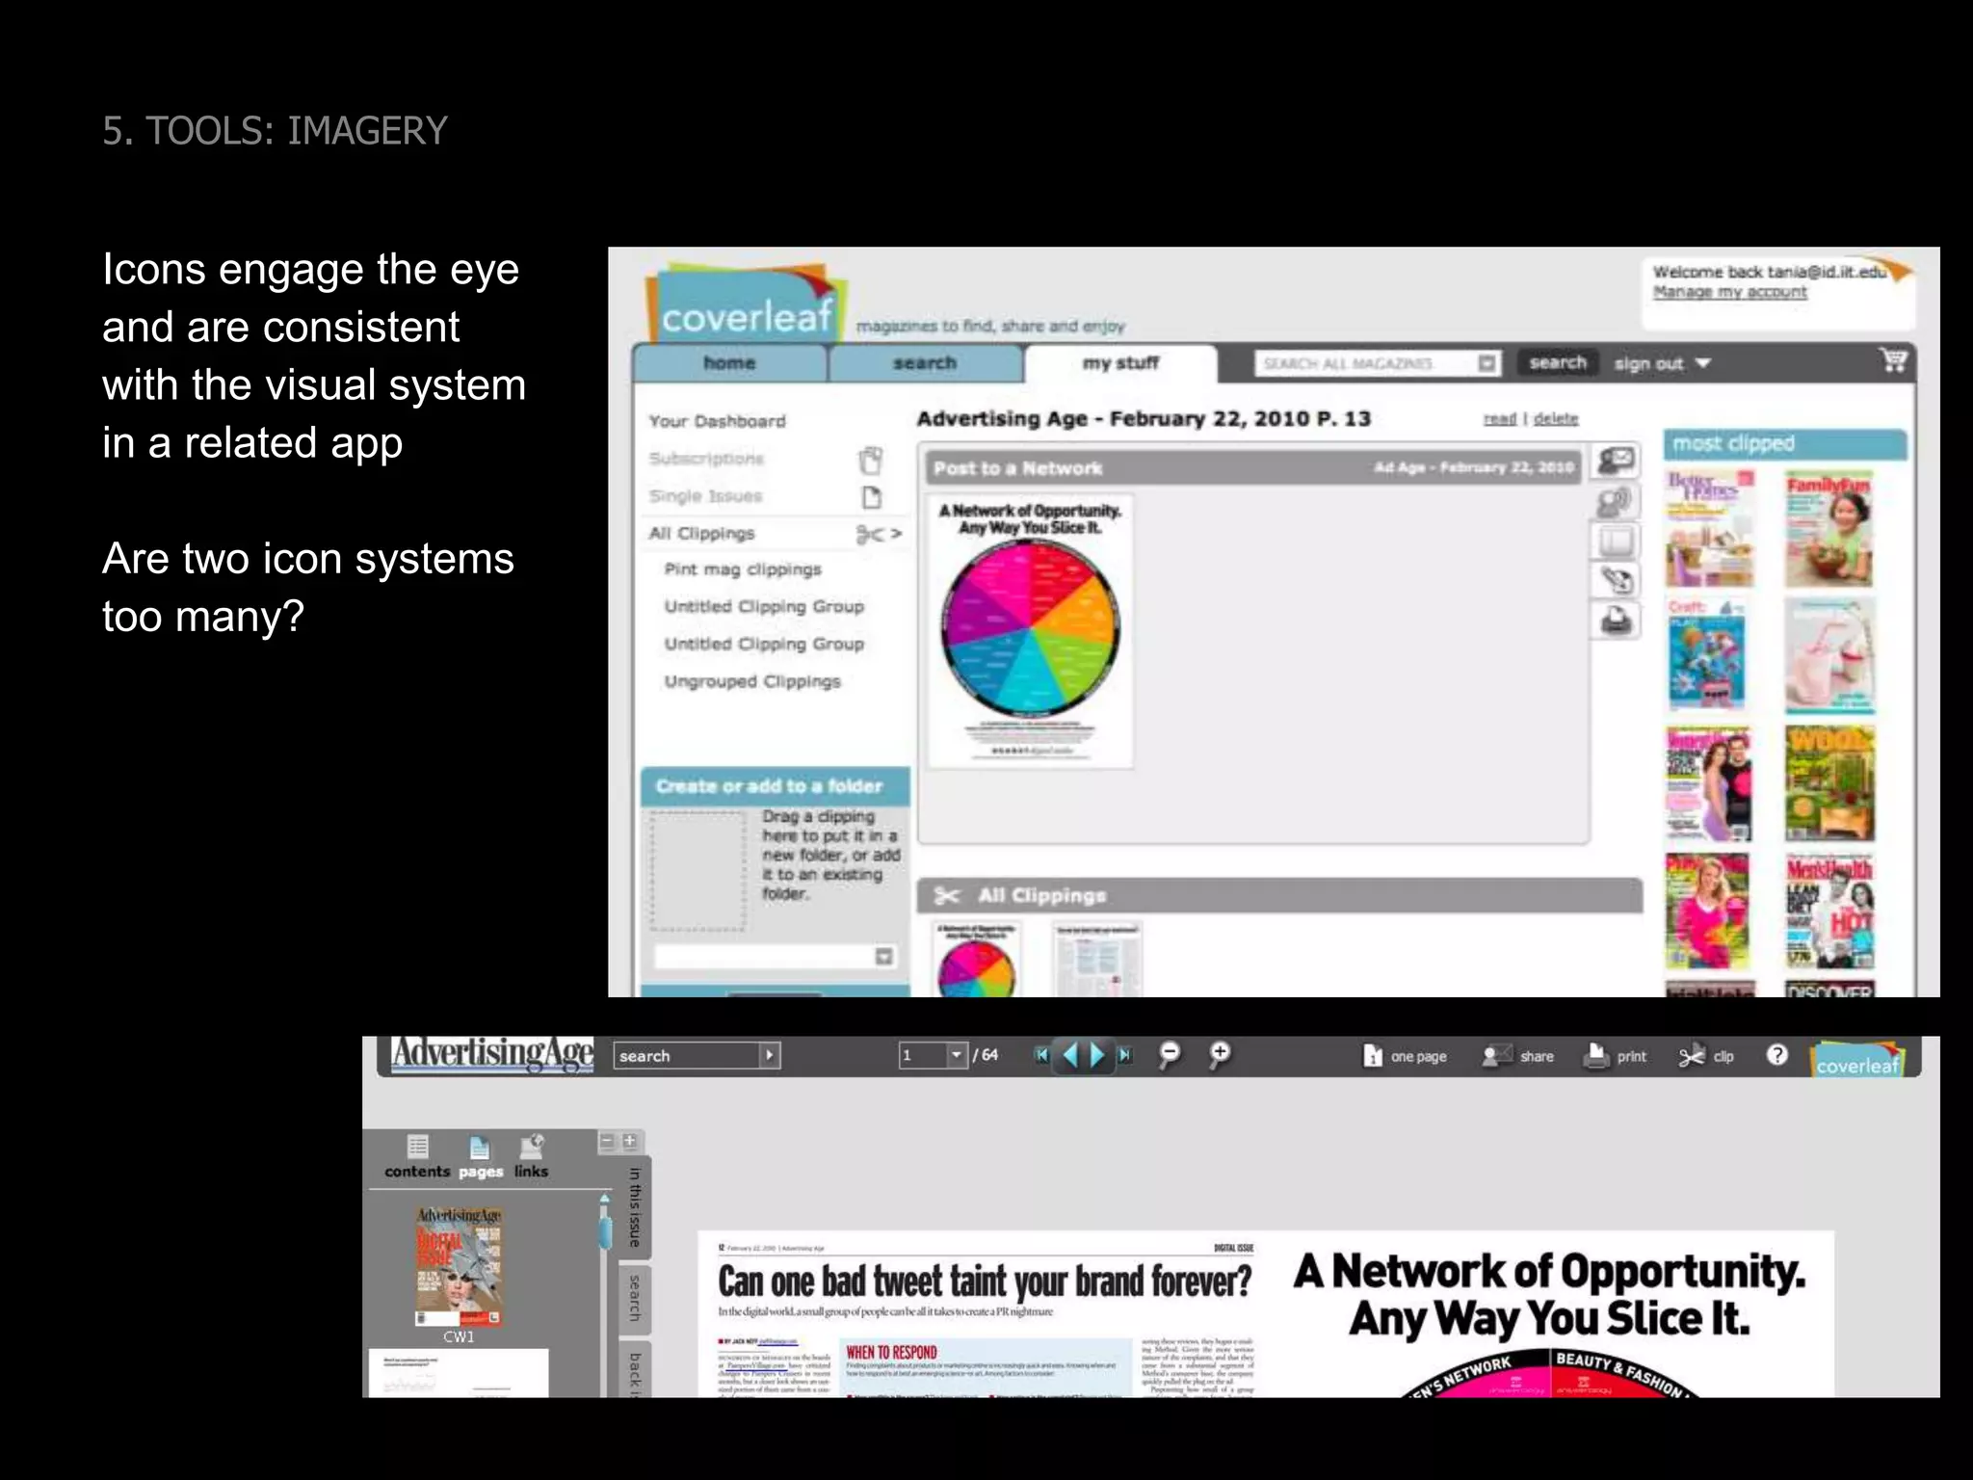Click the delete link

[1556, 418]
